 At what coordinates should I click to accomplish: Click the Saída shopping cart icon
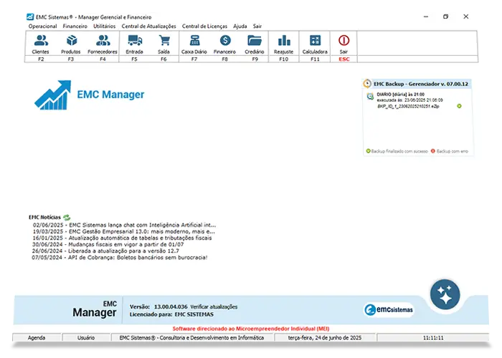164,41
